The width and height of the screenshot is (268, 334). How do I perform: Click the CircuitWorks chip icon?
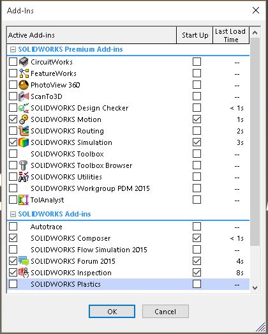[x=24, y=62]
